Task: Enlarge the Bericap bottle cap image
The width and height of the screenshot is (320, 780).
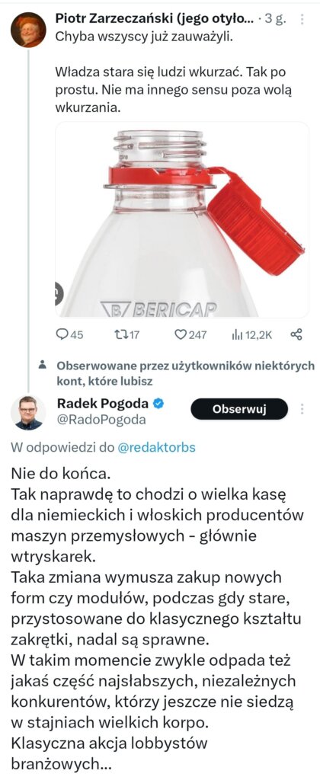Action: pos(181,219)
